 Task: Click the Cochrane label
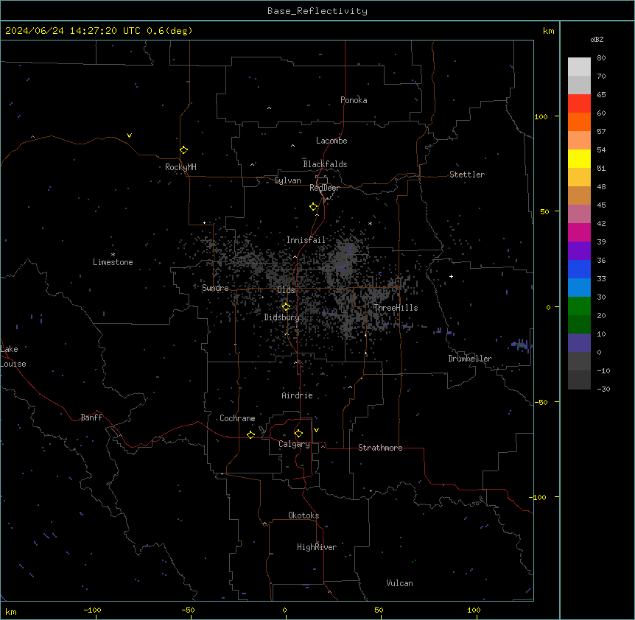point(237,418)
